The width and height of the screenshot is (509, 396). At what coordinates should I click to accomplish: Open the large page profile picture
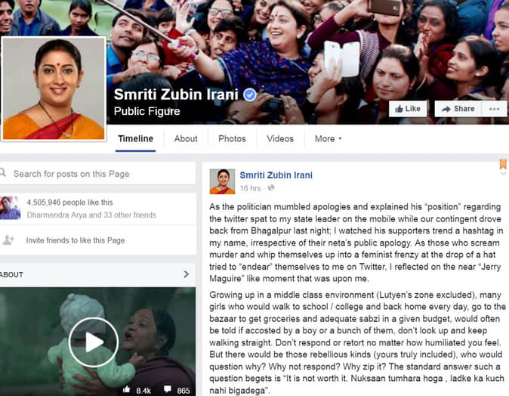(x=54, y=88)
